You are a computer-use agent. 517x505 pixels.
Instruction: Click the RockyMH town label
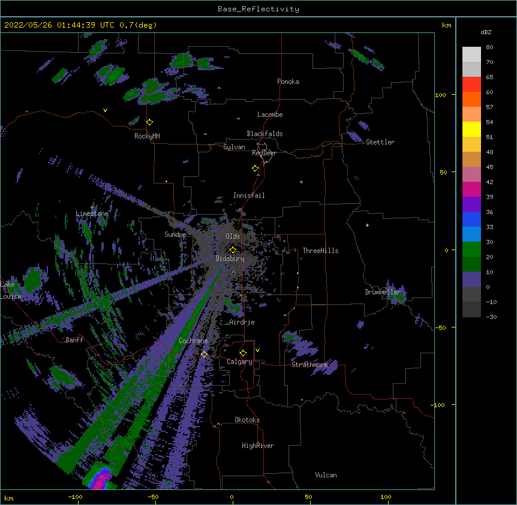[x=147, y=136]
